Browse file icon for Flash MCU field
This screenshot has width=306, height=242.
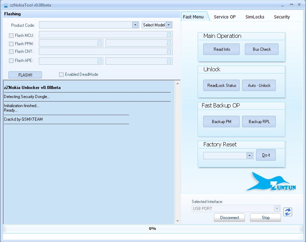169,34
